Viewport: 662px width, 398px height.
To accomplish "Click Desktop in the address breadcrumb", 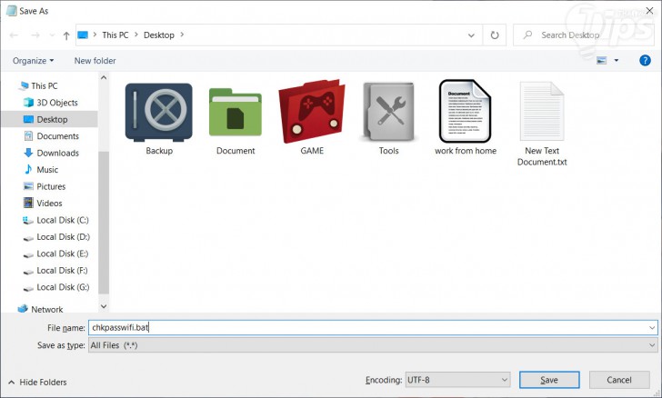I will pyautogui.click(x=159, y=35).
